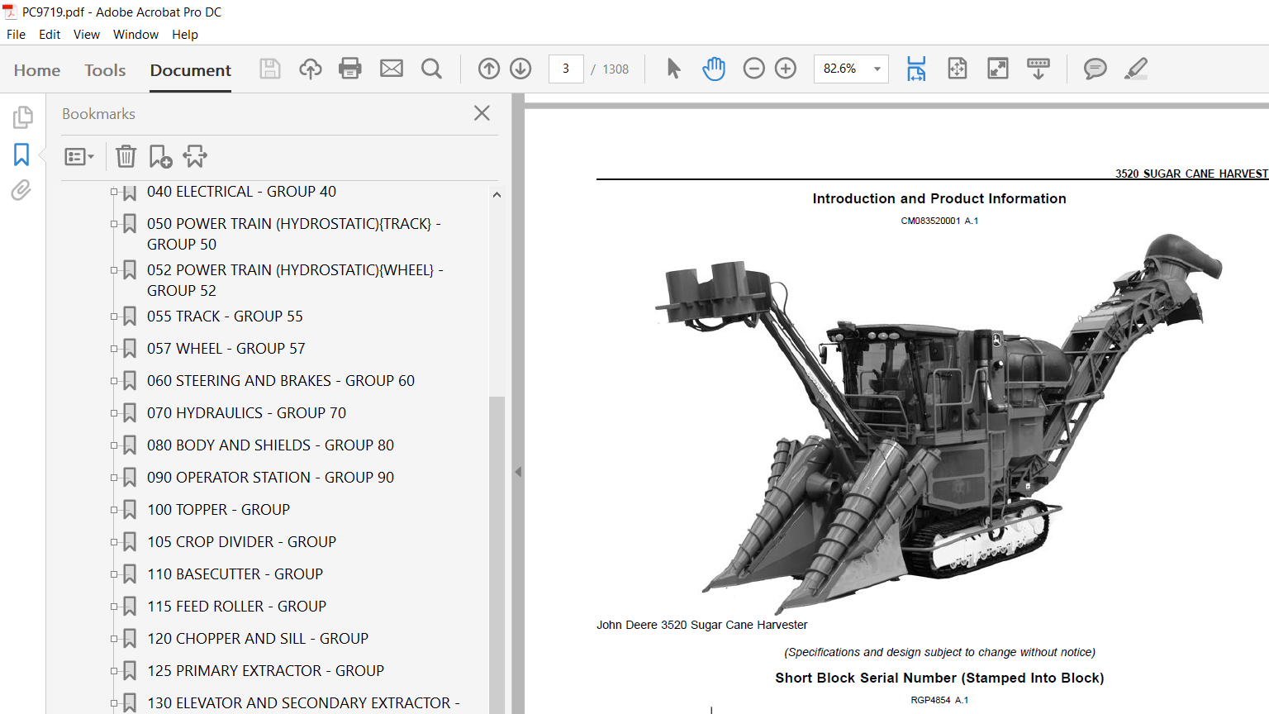Open the Find text magnifier icon

tap(431, 69)
